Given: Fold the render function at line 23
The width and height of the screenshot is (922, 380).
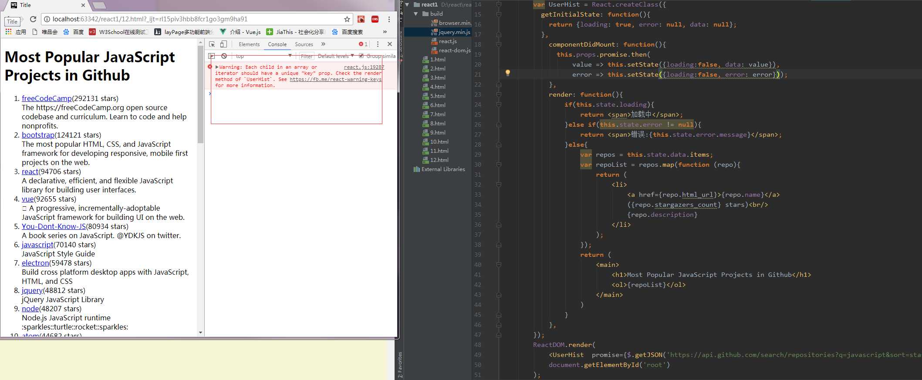Looking at the screenshot, I should [499, 94].
